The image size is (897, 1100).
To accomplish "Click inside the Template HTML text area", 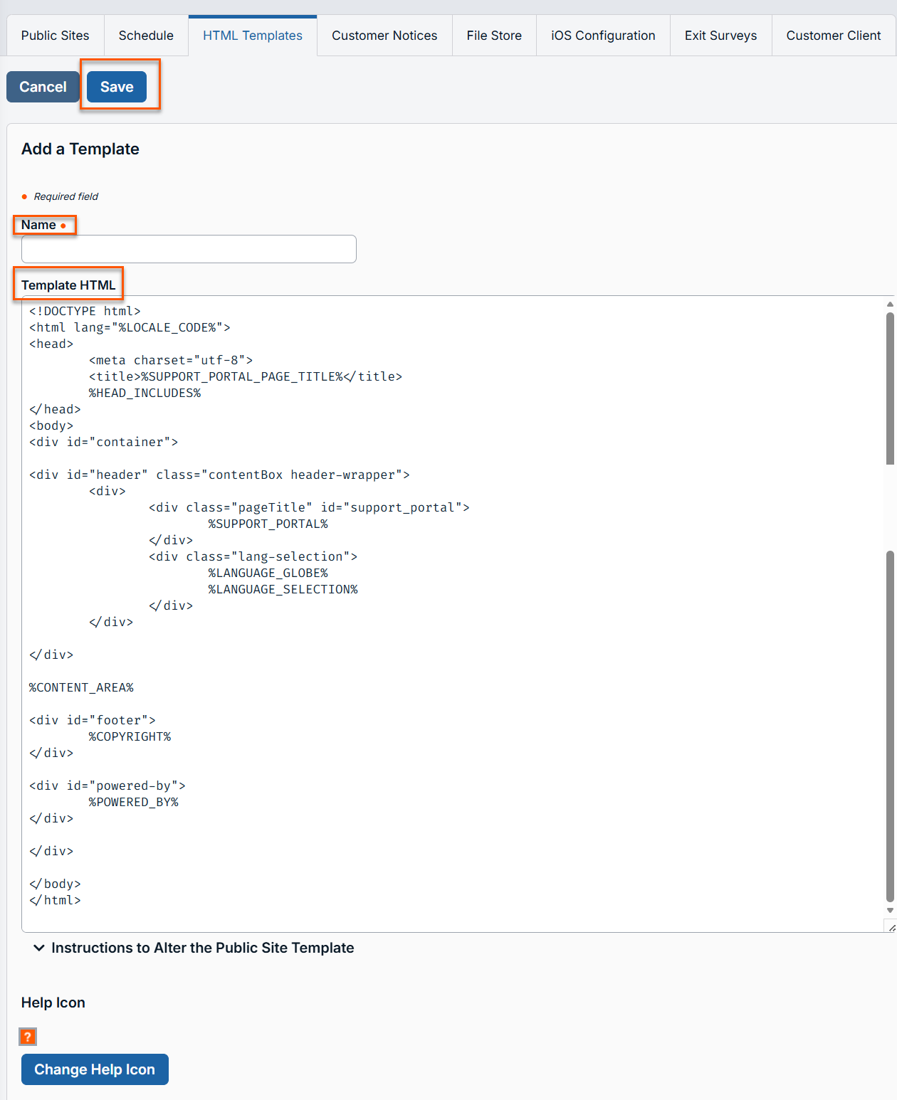I will click(x=459, y=614).
